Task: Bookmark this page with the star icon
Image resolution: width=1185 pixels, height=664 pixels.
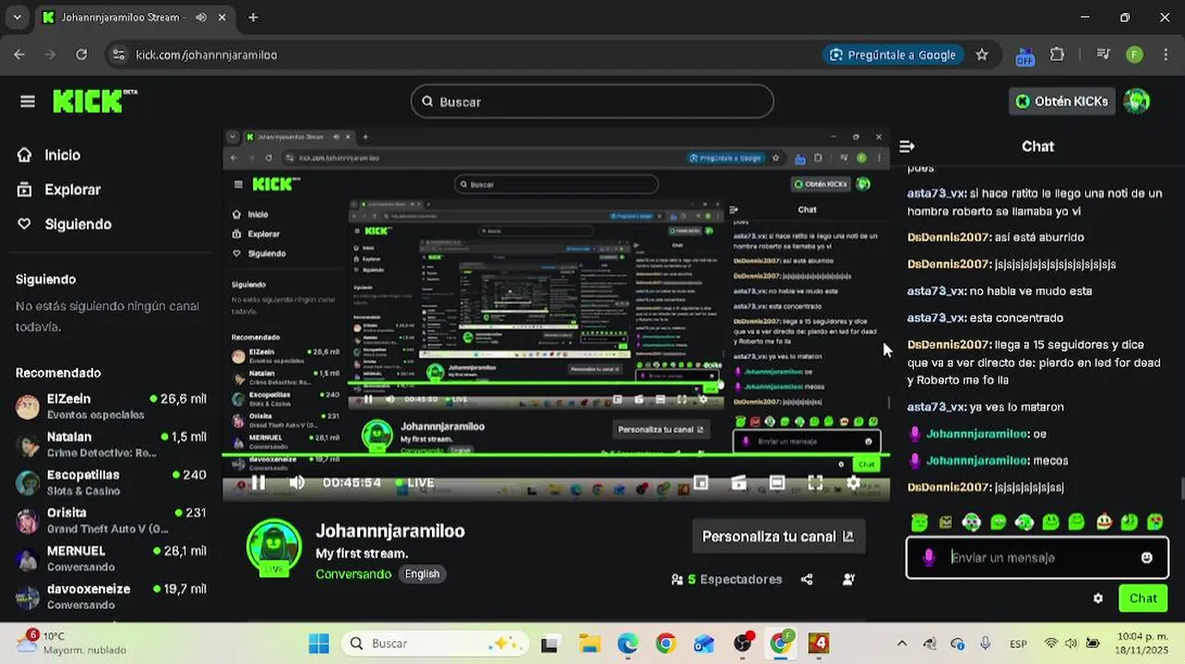Action: (x=982, y=54)
